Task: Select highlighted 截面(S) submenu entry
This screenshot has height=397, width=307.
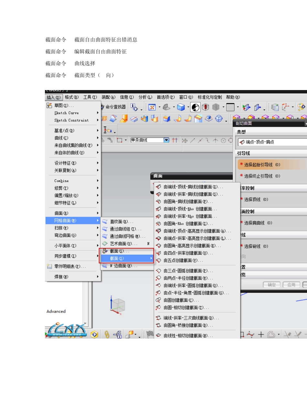Action: [x=127, y=259]
